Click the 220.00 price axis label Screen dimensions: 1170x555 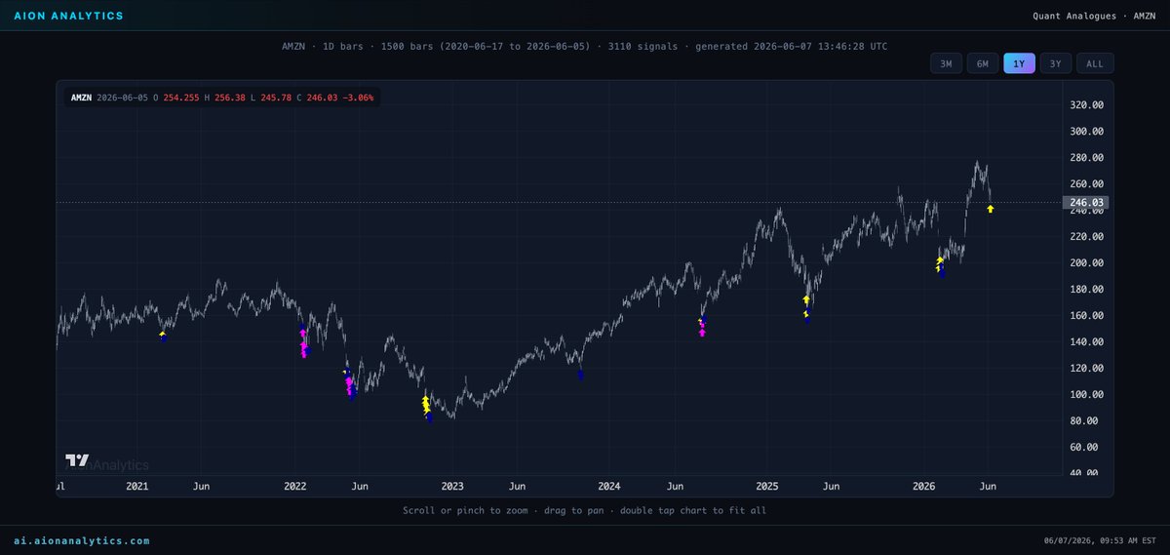point(1085,236)
